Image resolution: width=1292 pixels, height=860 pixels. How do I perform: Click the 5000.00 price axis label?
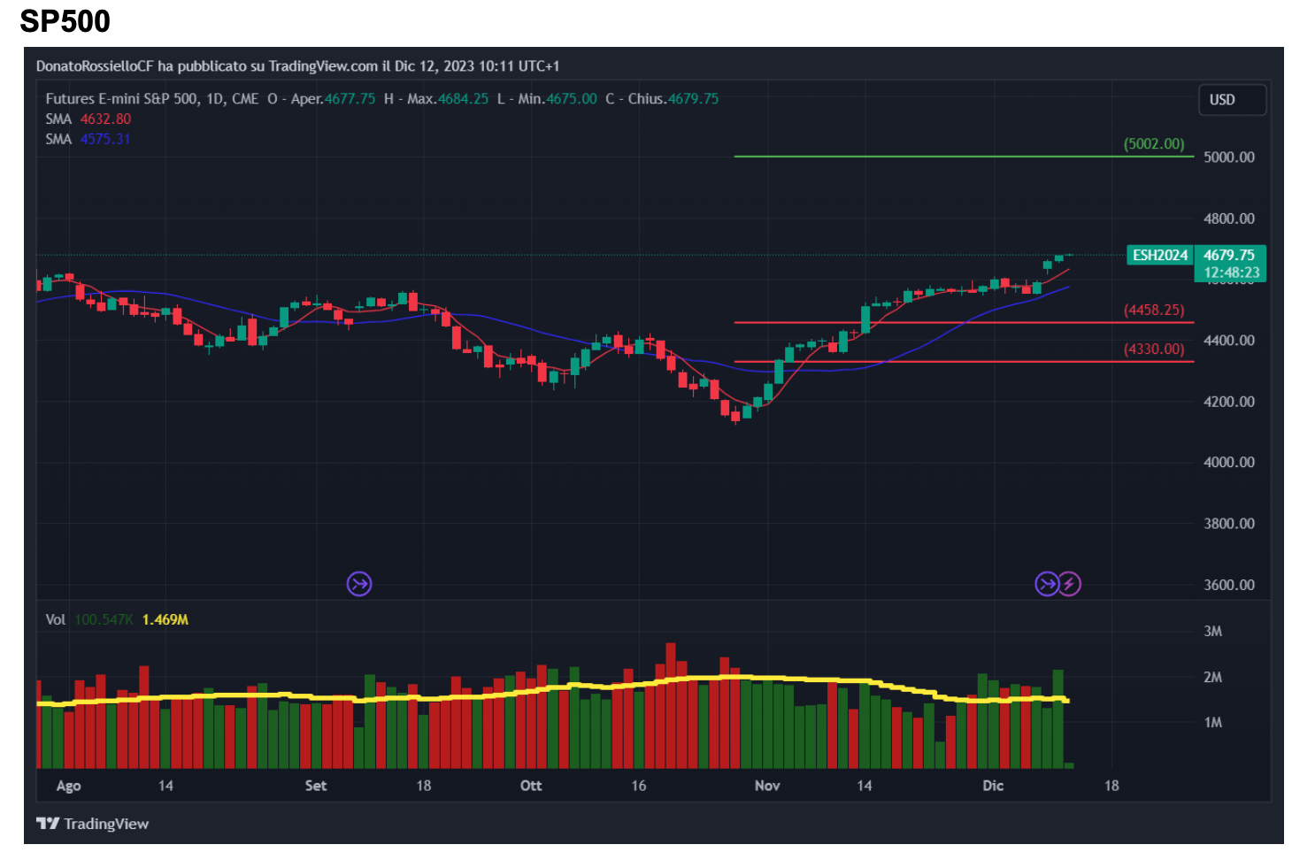click(1229, 157)
